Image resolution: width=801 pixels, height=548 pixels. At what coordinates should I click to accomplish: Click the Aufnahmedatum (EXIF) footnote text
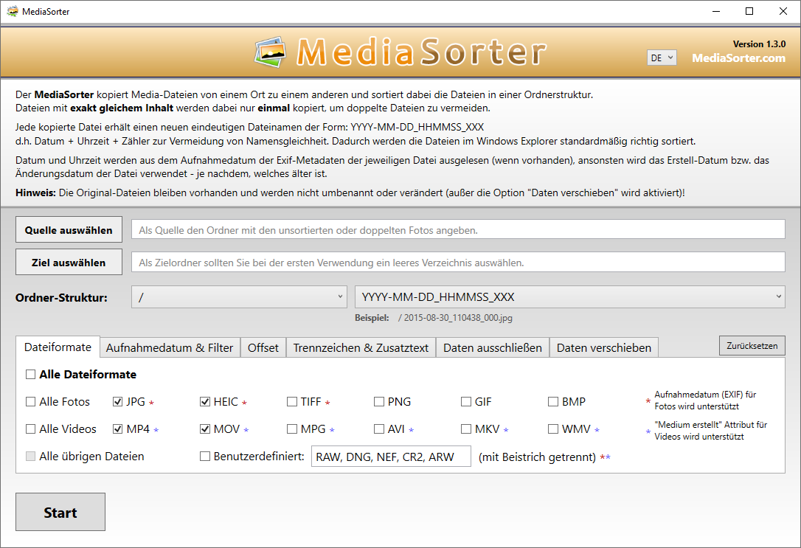point(705,400)
